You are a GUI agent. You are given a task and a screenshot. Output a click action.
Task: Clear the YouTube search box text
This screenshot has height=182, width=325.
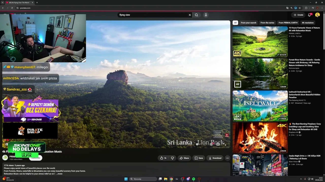pos(190,15)
